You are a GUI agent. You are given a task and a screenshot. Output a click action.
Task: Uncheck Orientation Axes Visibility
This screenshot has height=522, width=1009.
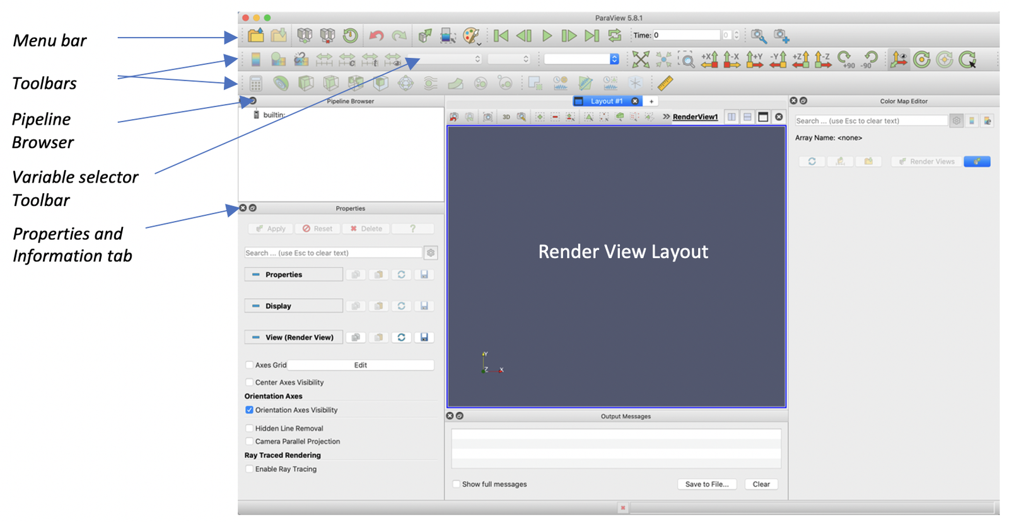point(249,410)
